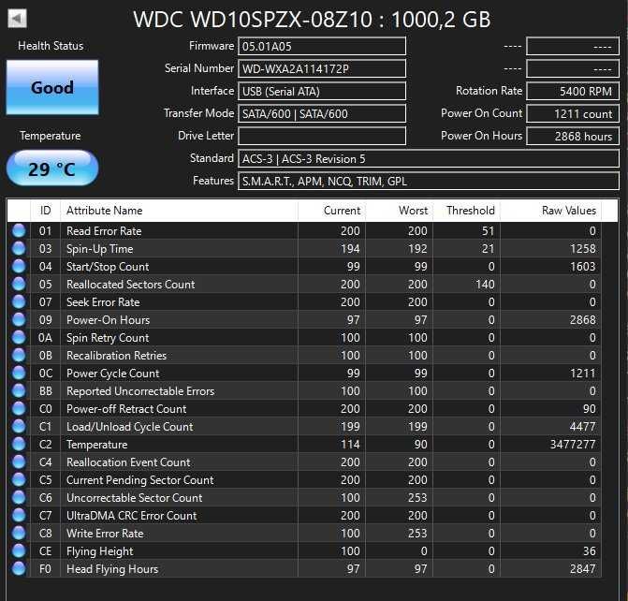Click the status orb for Write Error Rate
The width and height of the screenshot is (628, 601).
tap(19, 533)
